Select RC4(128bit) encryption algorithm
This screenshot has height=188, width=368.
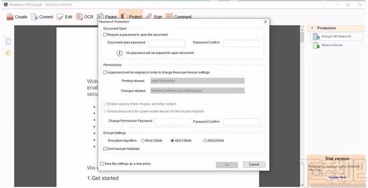pos(142,141)
